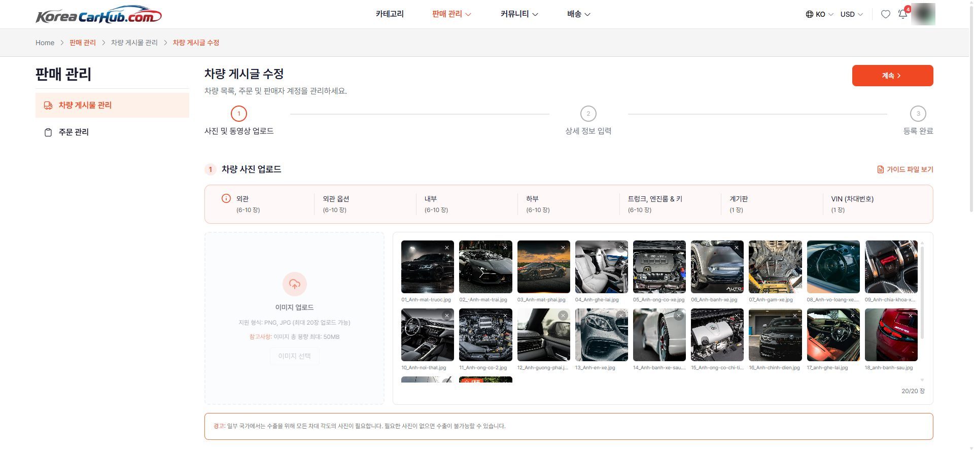The image size is (974, 451).
Task: Go to 차량 게시물 관리 breadcrumb
Action: click(x=134, y=43)
